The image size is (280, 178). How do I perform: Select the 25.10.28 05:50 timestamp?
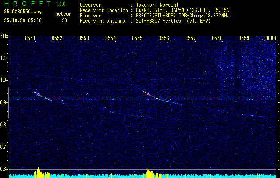(x=22, y=20)
